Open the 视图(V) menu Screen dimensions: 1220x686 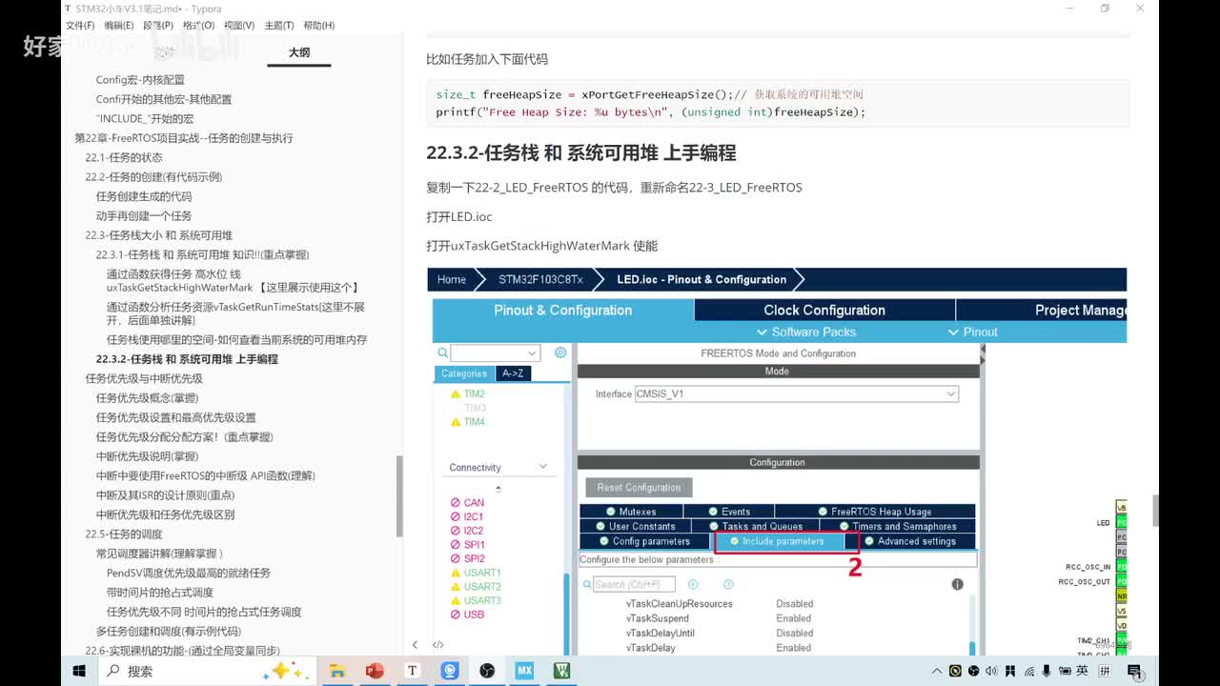tap(239, 26)
